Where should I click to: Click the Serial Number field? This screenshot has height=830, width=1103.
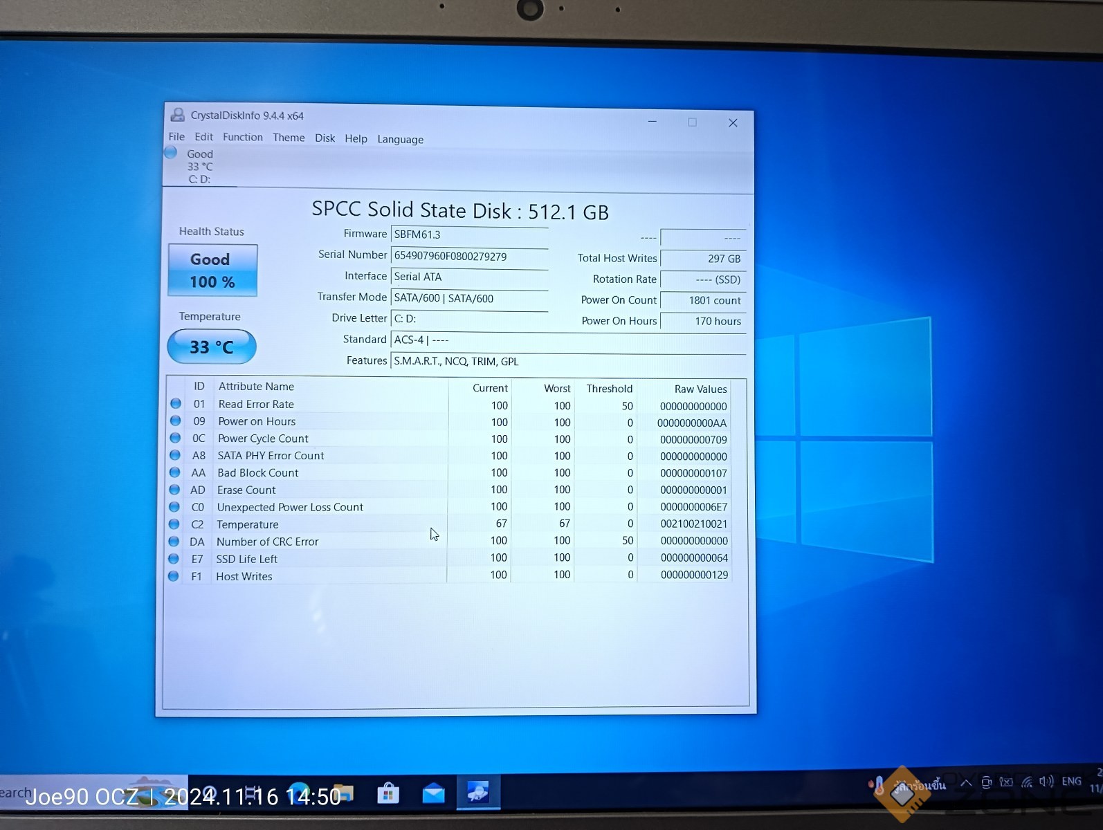470,256
